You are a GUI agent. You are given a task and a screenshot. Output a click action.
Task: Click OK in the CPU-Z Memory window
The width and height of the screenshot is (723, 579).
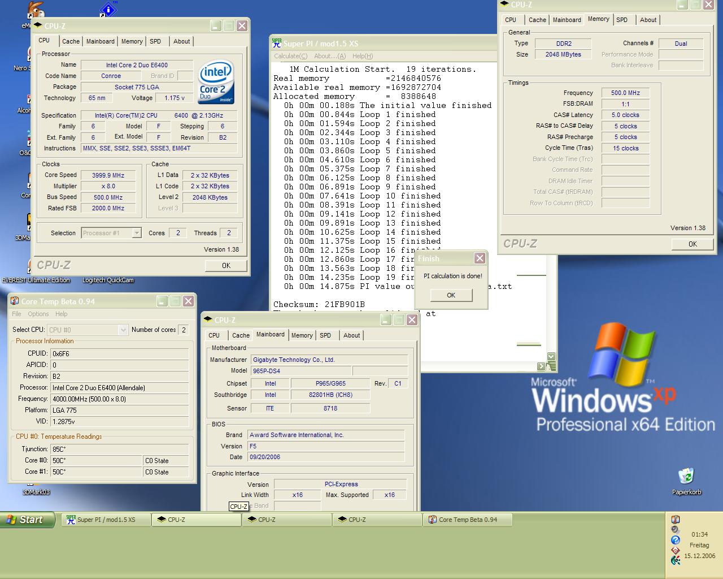point(692,244)
